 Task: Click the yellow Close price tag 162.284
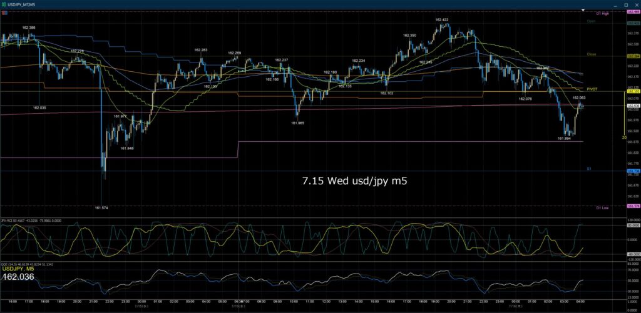[x=633, y=56]
